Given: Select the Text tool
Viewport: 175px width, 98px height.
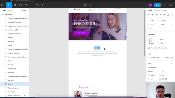Looking at the screenshot, I should coord(32,5).
